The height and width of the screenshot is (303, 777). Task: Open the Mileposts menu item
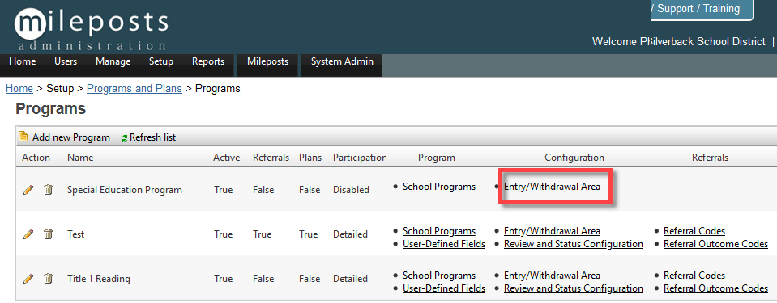[x=267, y=61]
